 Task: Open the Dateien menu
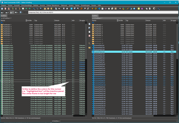click(x=4, y=5)
